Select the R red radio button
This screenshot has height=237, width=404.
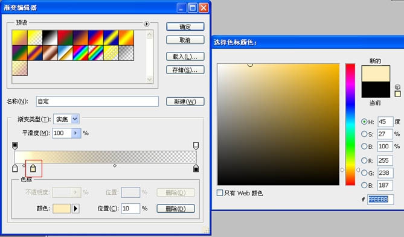(364, 160)
